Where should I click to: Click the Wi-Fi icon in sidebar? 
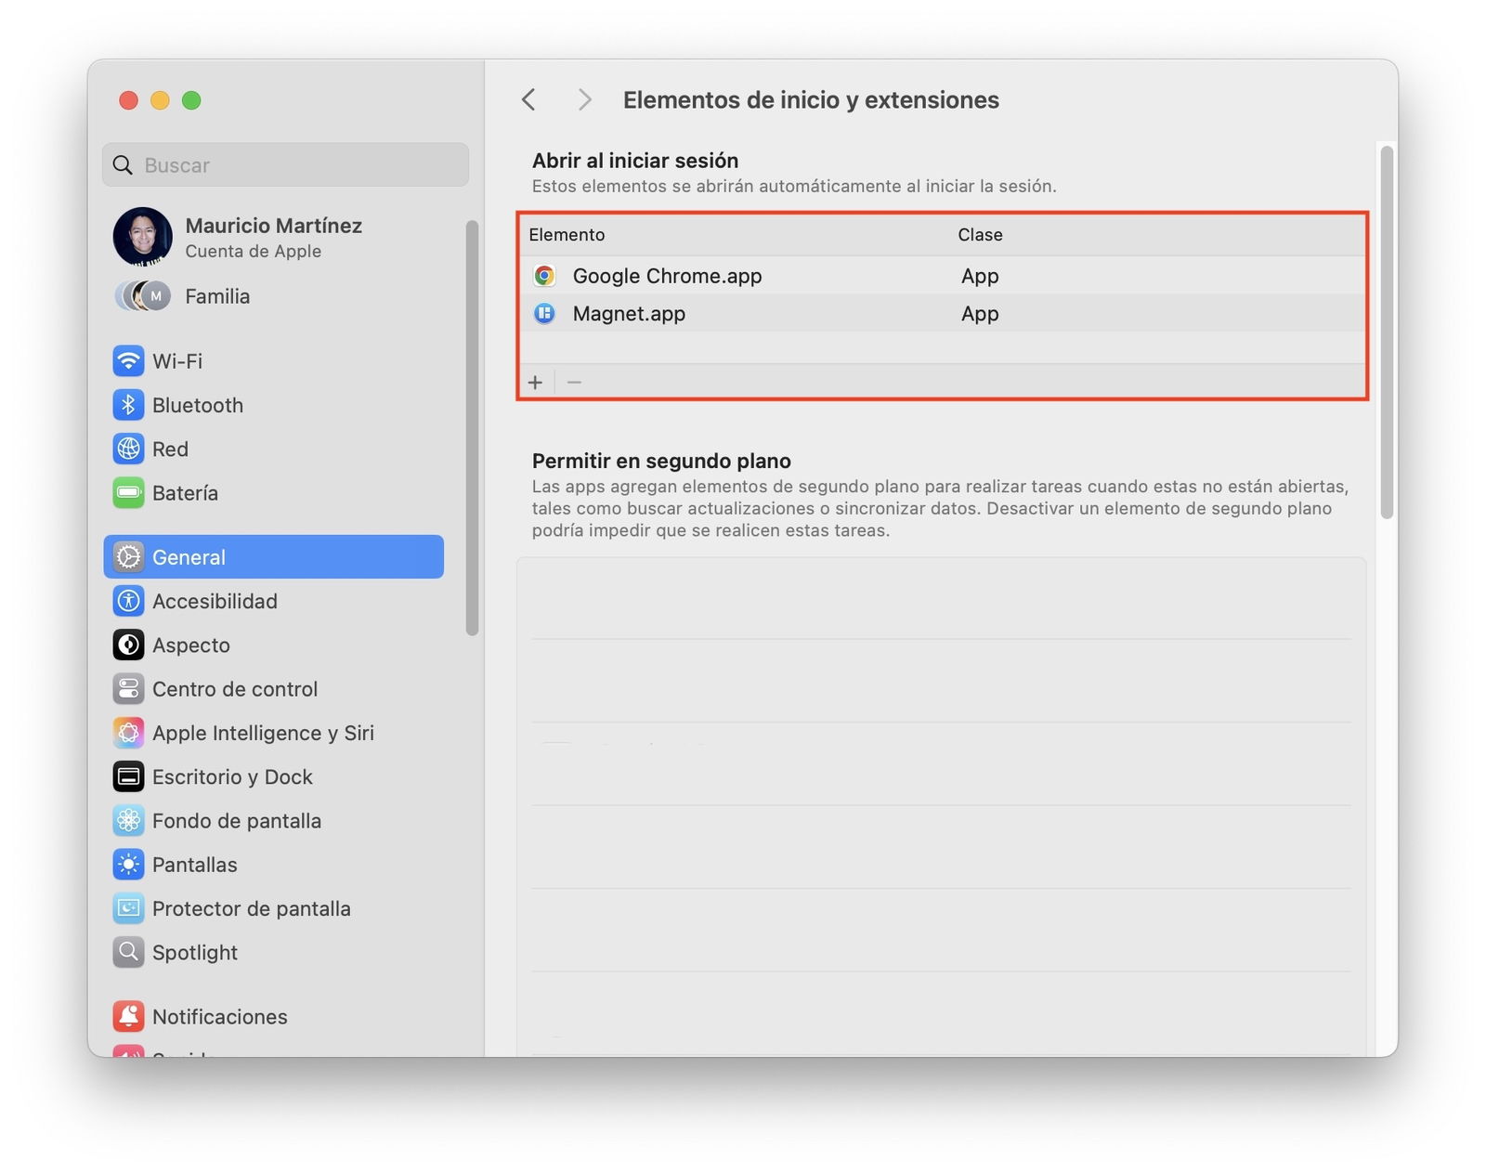[128, 360]
